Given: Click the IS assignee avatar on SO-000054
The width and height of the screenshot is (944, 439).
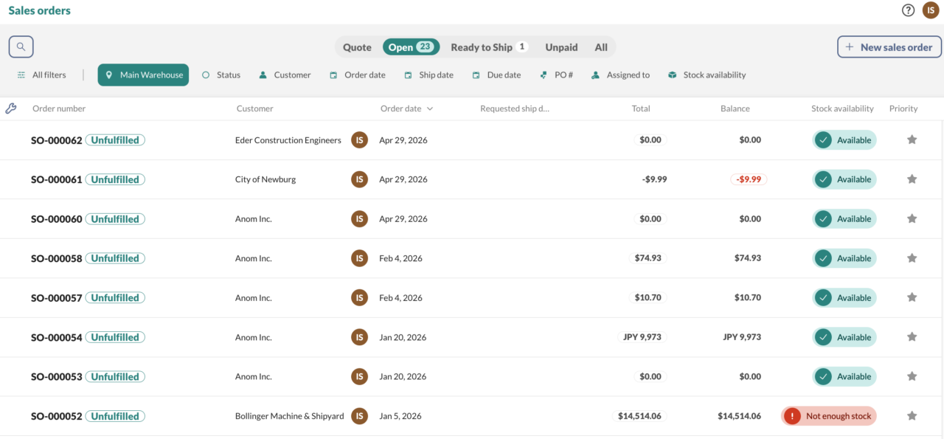Looking at the screenshot, I should click(x=359, y=337).
